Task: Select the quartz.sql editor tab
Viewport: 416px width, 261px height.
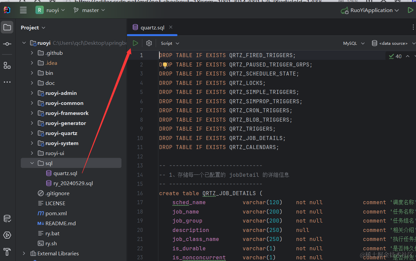Action: (x=152, y=27)
